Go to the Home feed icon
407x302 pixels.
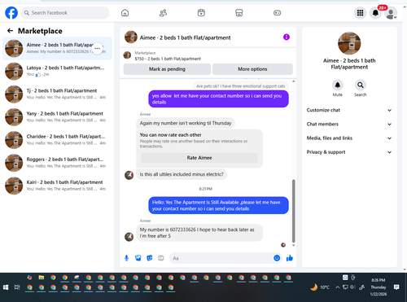coord(125,13)
